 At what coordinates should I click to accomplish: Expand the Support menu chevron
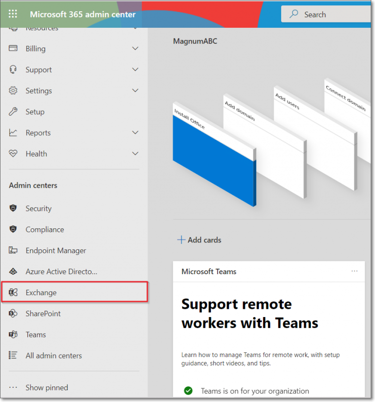pos(135,69)
